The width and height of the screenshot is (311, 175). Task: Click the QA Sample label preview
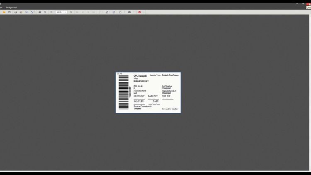point(148,92)
